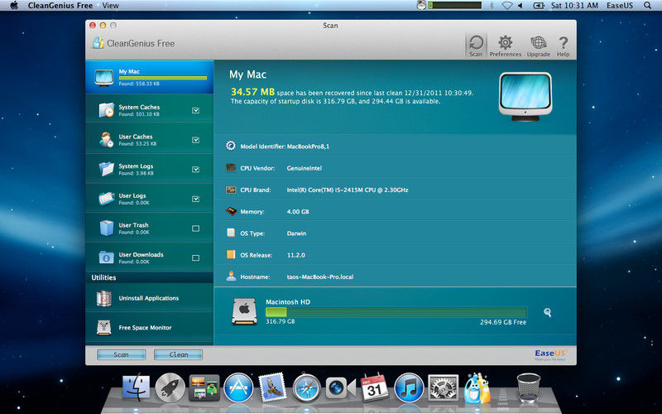Click the EaseUS user name in menu bar
The width and height of the screenshot is (662, 414).
click(x=619, y=6)
